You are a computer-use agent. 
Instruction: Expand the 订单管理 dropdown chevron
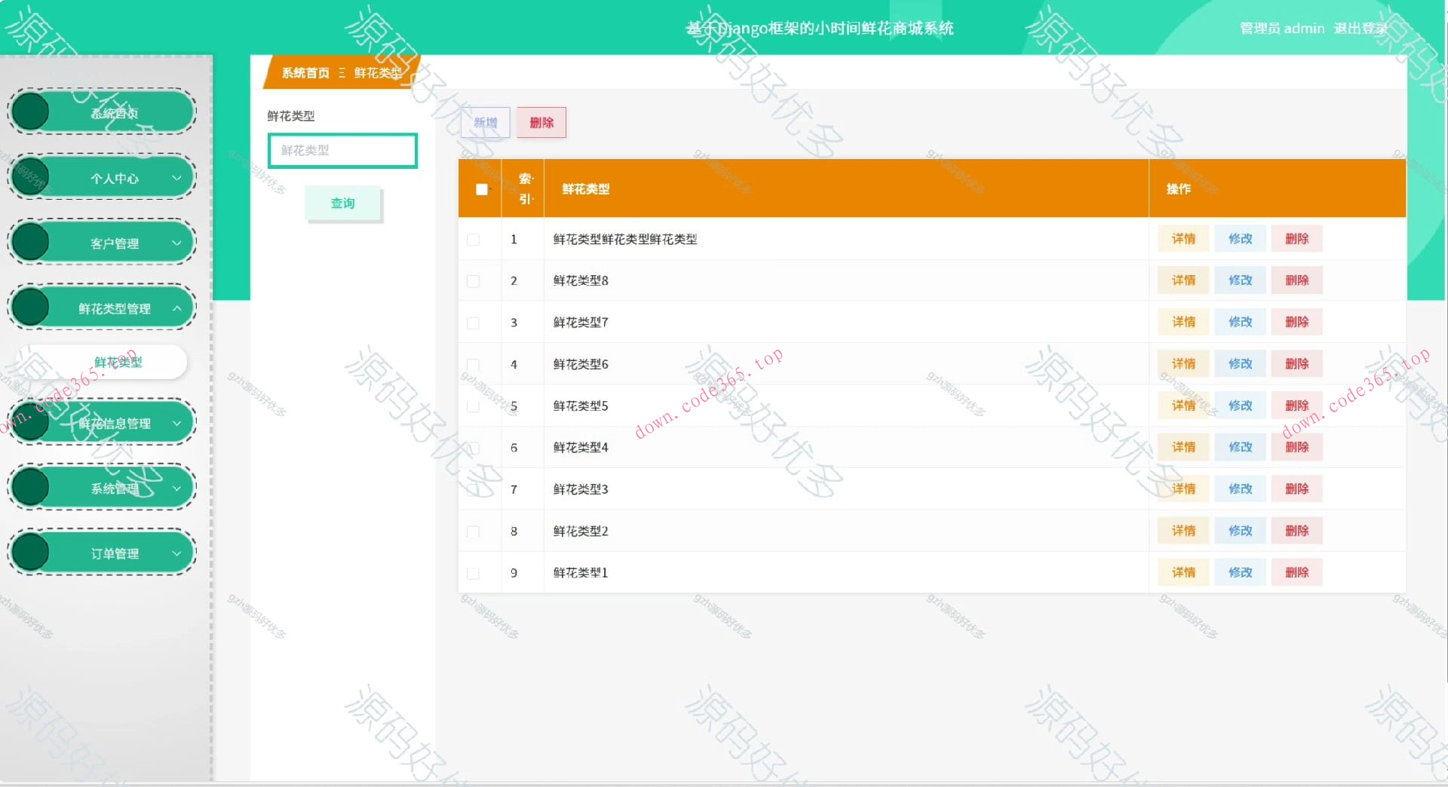click(176, 553)
